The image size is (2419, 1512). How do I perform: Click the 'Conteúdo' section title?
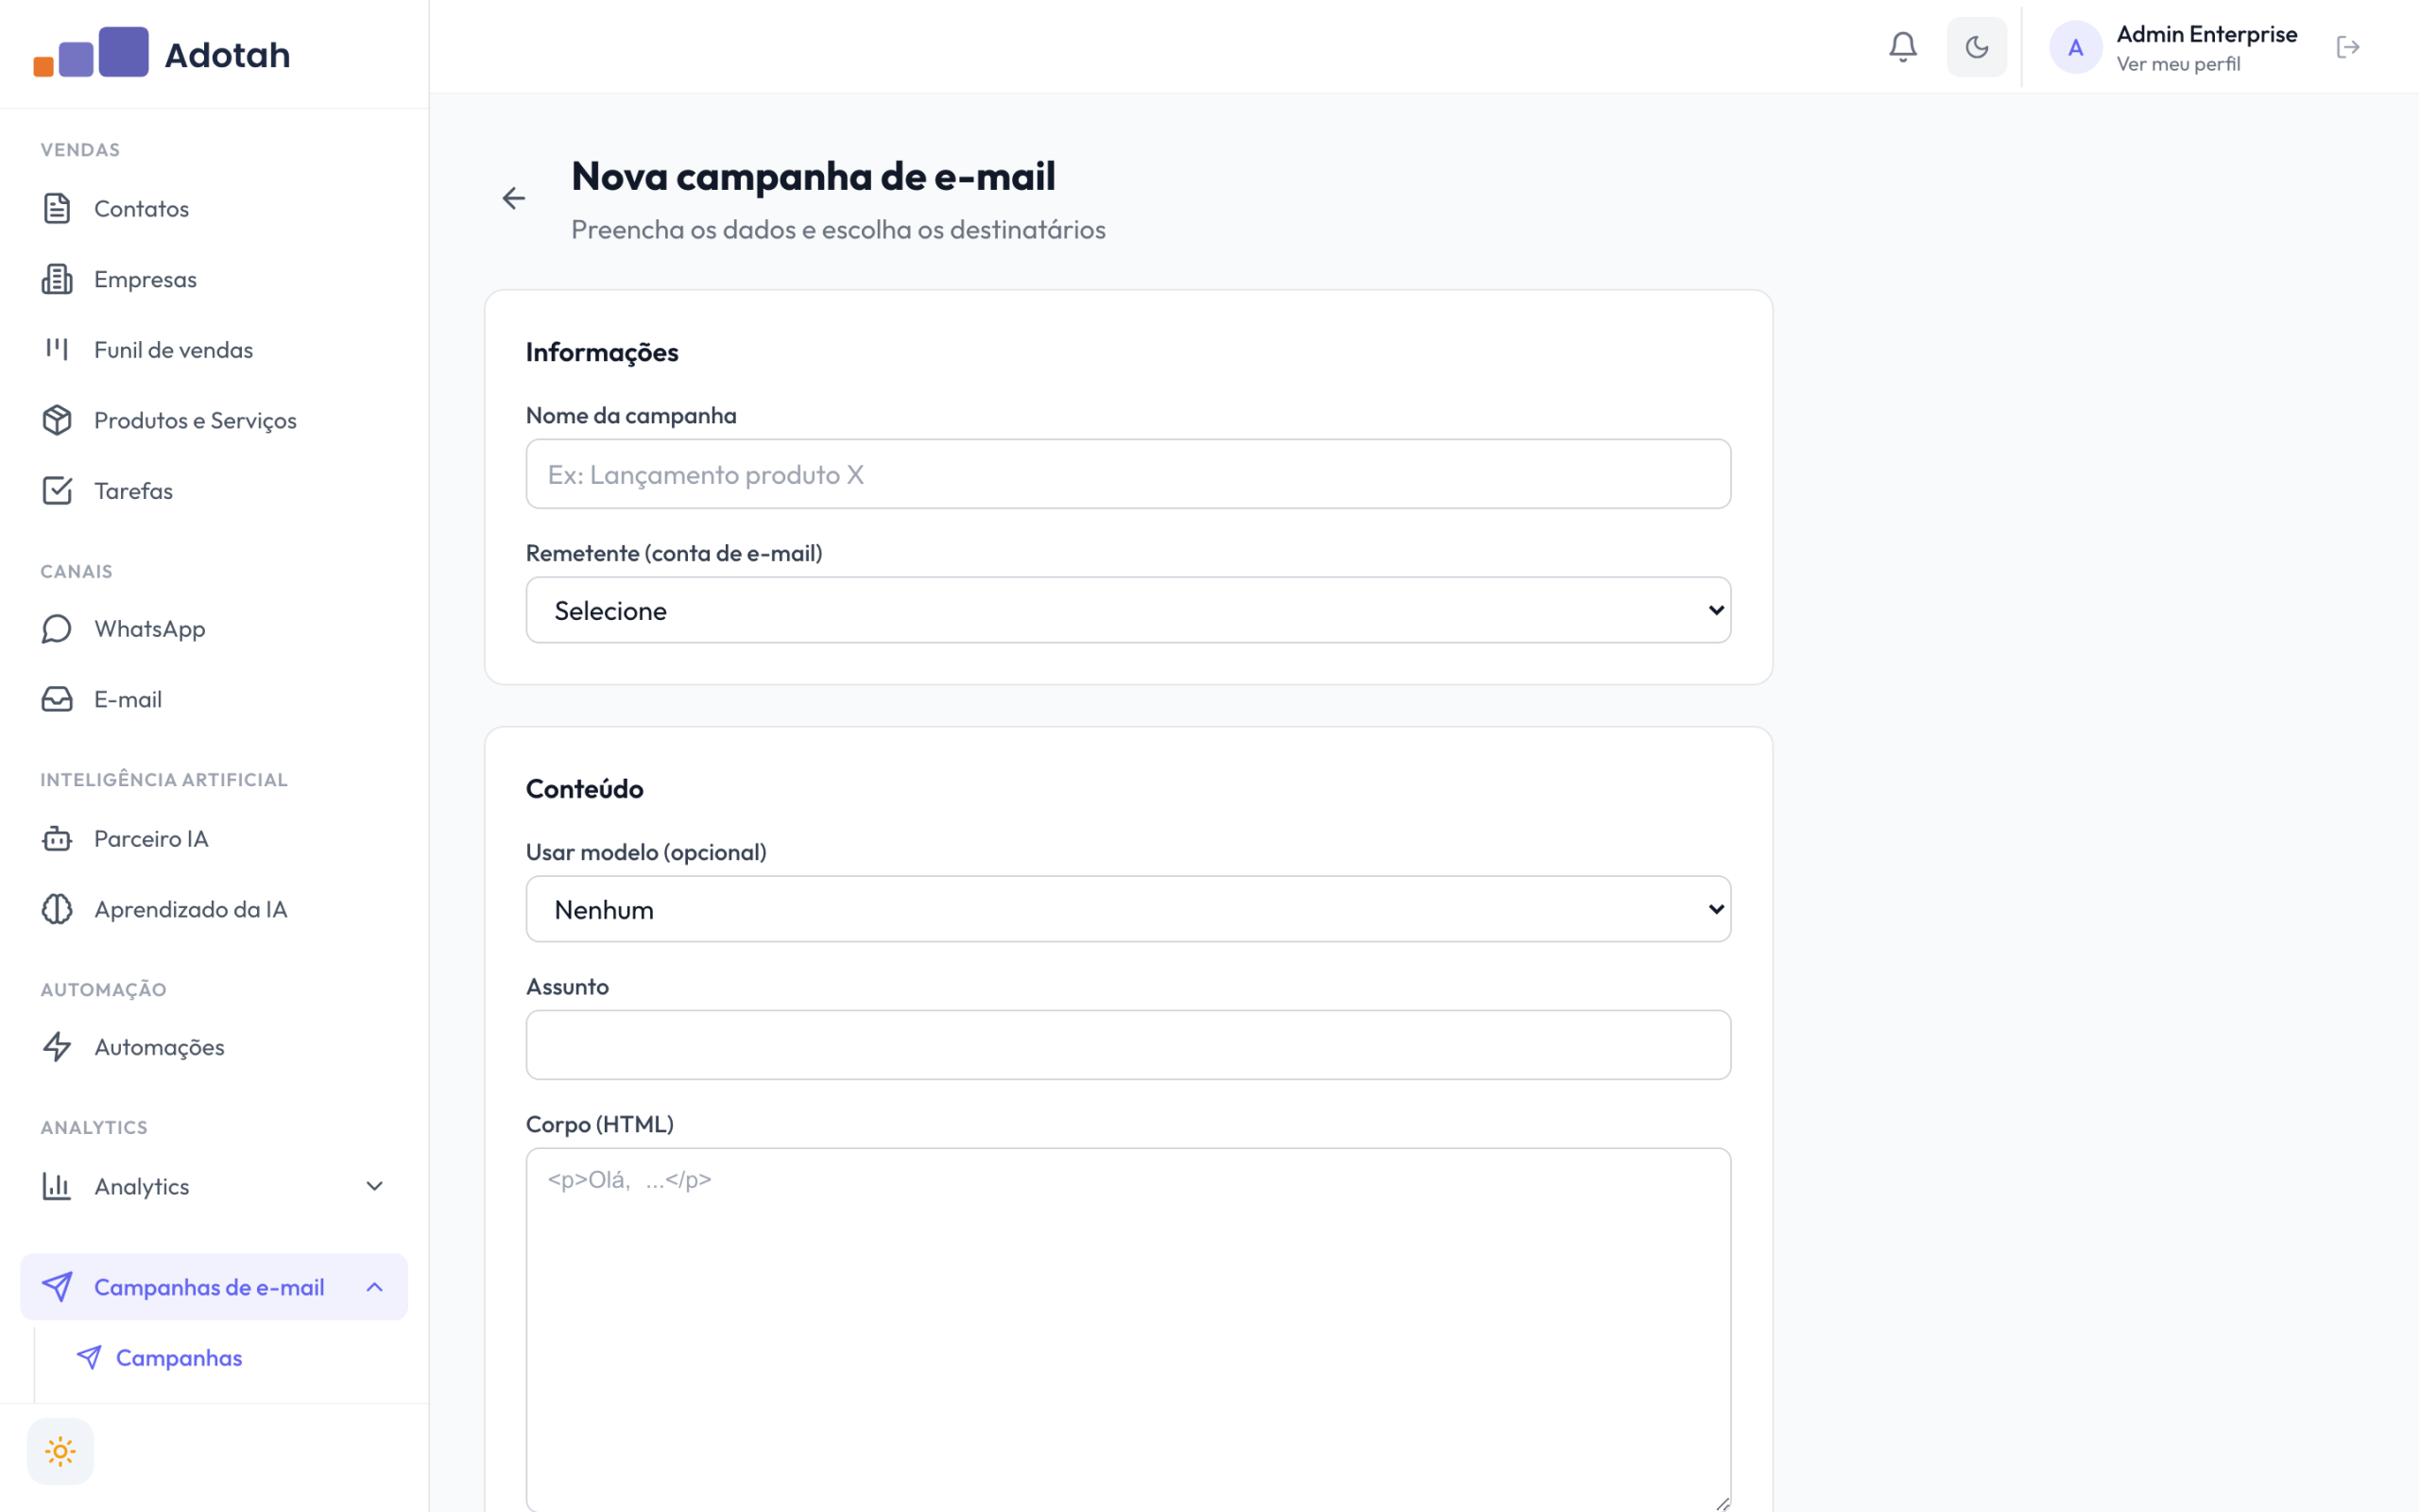585,789
